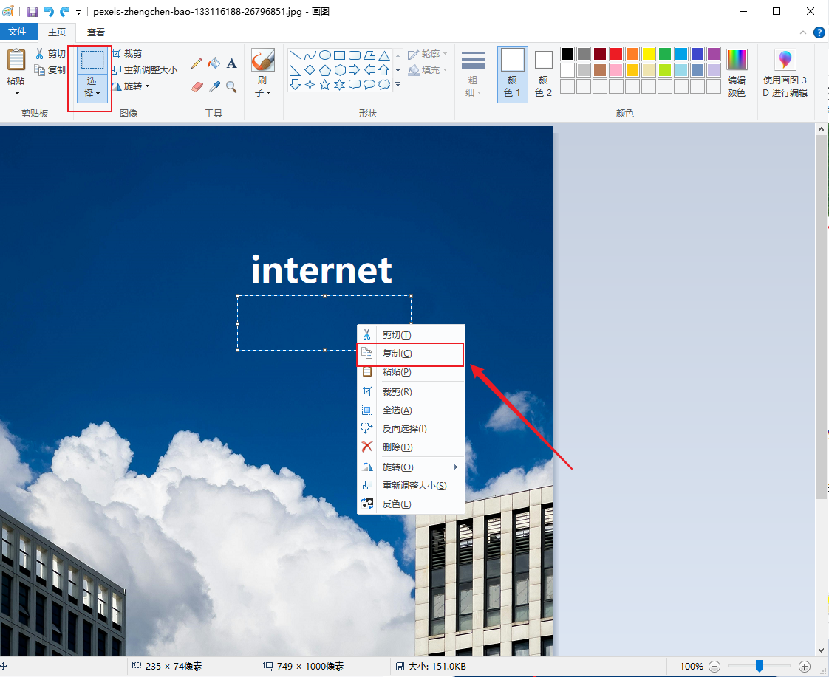Choose the Oval shape

[x=325, y=55]
